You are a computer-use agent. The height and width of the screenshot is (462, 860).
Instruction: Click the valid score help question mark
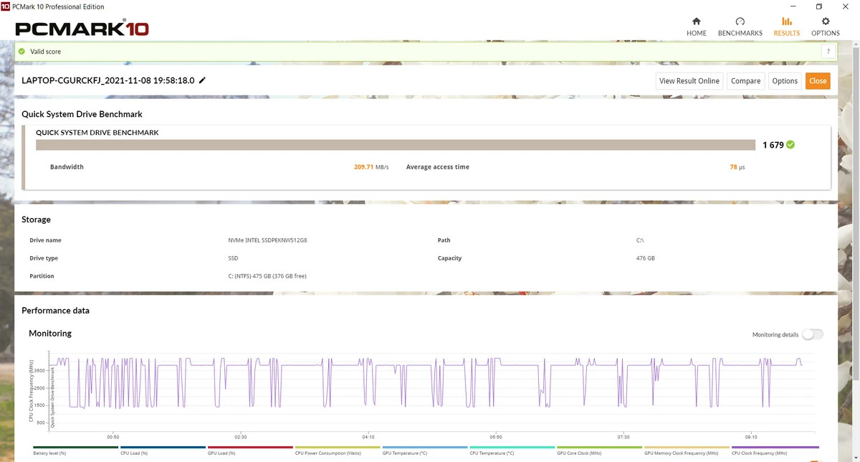click(x=828, y=52)
